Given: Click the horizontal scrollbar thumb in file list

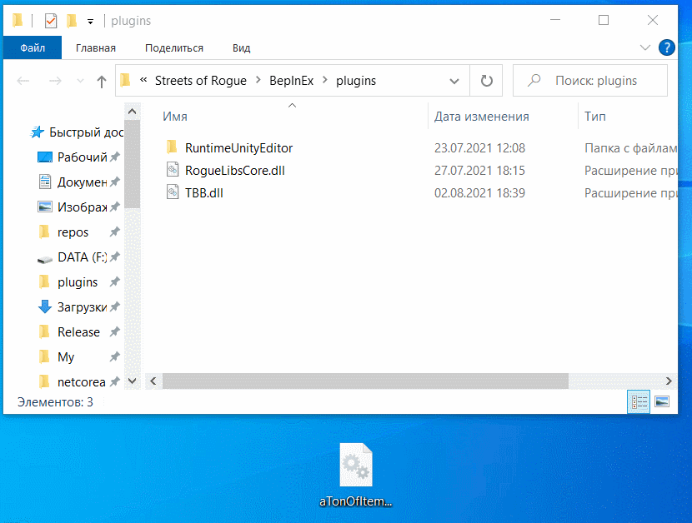Looking at the screenshot, I should (365, 381).
